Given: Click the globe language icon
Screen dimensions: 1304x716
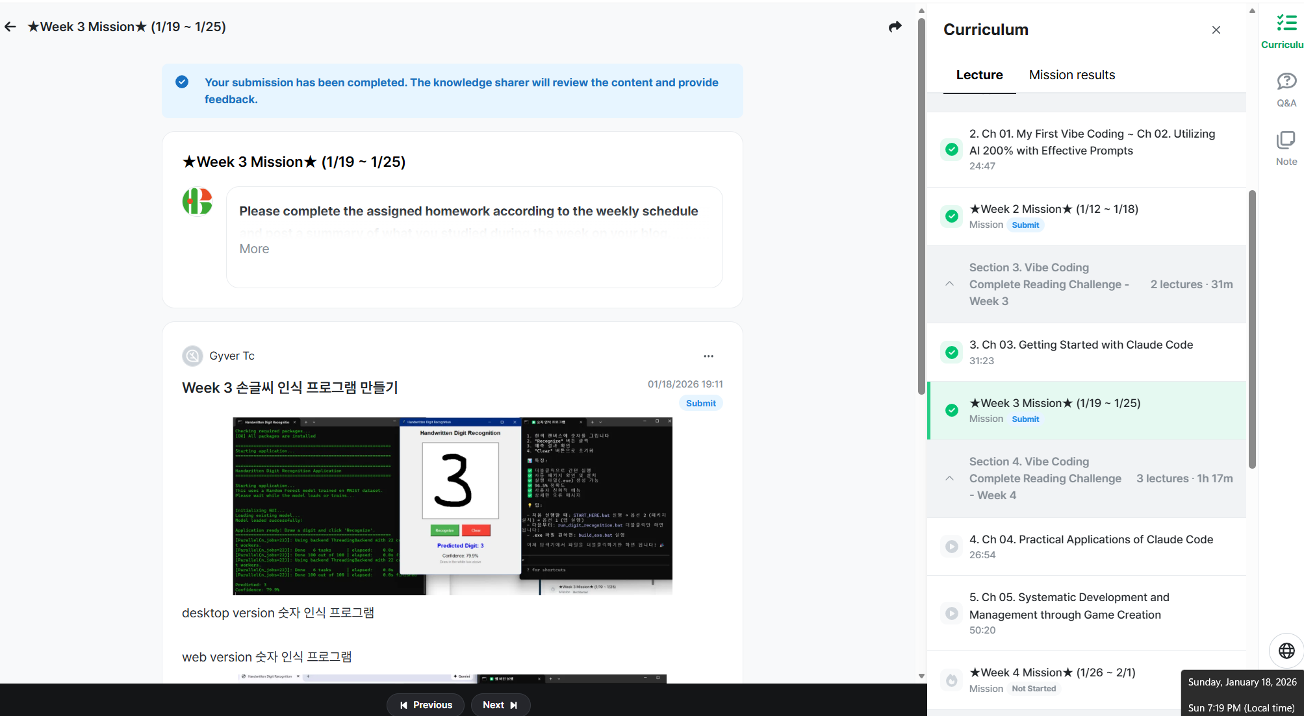Looking at the screenshot, I should [1286, 650].
